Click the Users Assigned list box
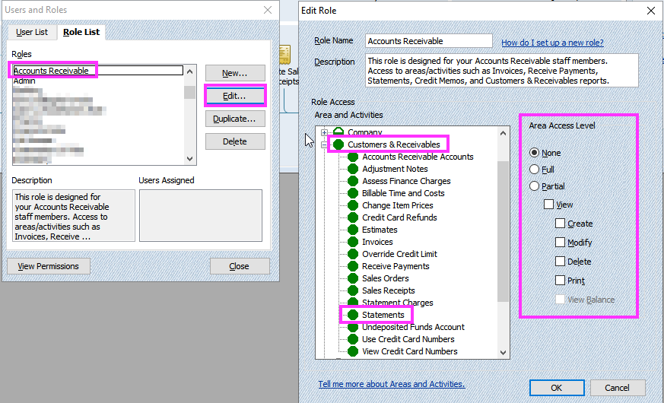The height and width of the screenshot is (403, 664). 200,215
